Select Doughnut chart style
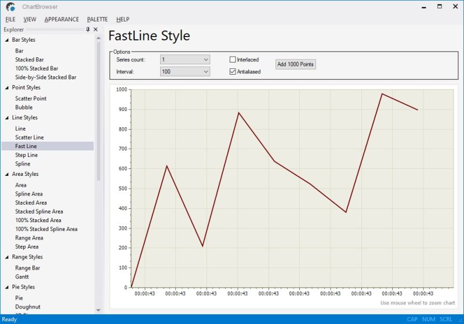The width and height of the screenshot is (464, 324). 28,307
